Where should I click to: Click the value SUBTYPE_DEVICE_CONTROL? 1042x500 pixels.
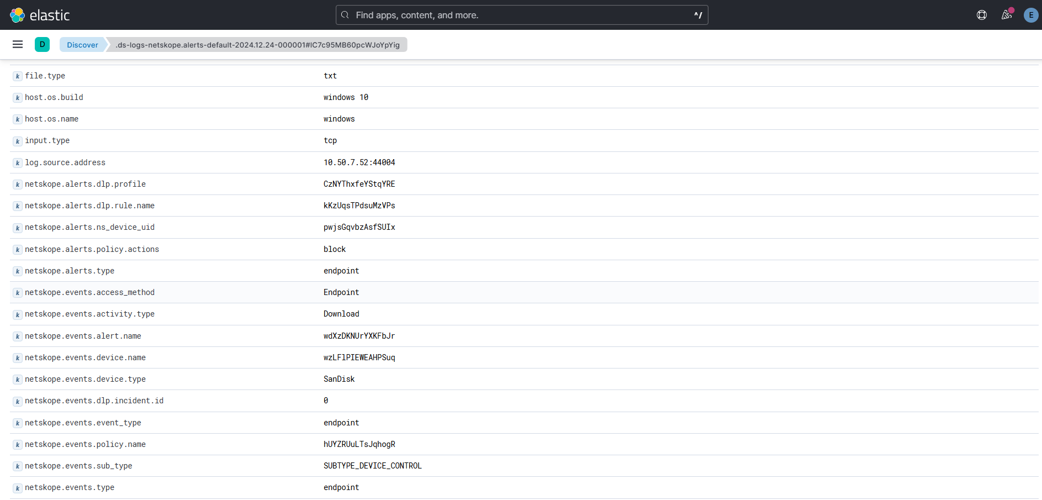point(373,466)
